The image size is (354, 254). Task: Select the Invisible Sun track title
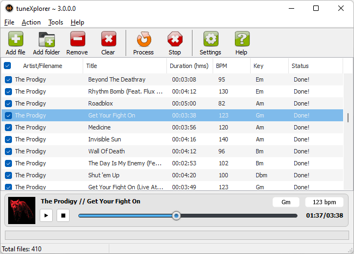104,139
